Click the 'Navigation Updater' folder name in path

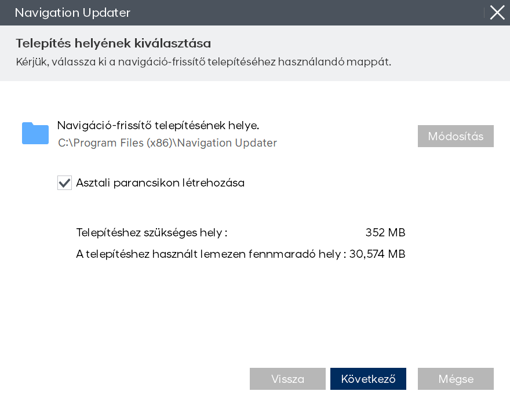pyautogui.click(x=227, y=143)
